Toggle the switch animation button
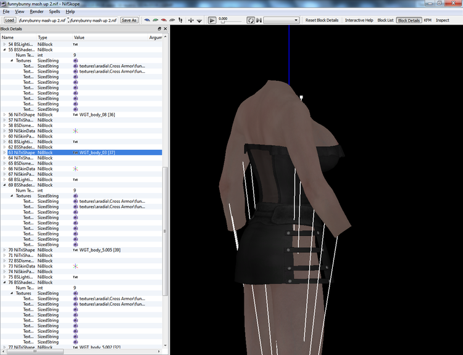 click(259, 20)
